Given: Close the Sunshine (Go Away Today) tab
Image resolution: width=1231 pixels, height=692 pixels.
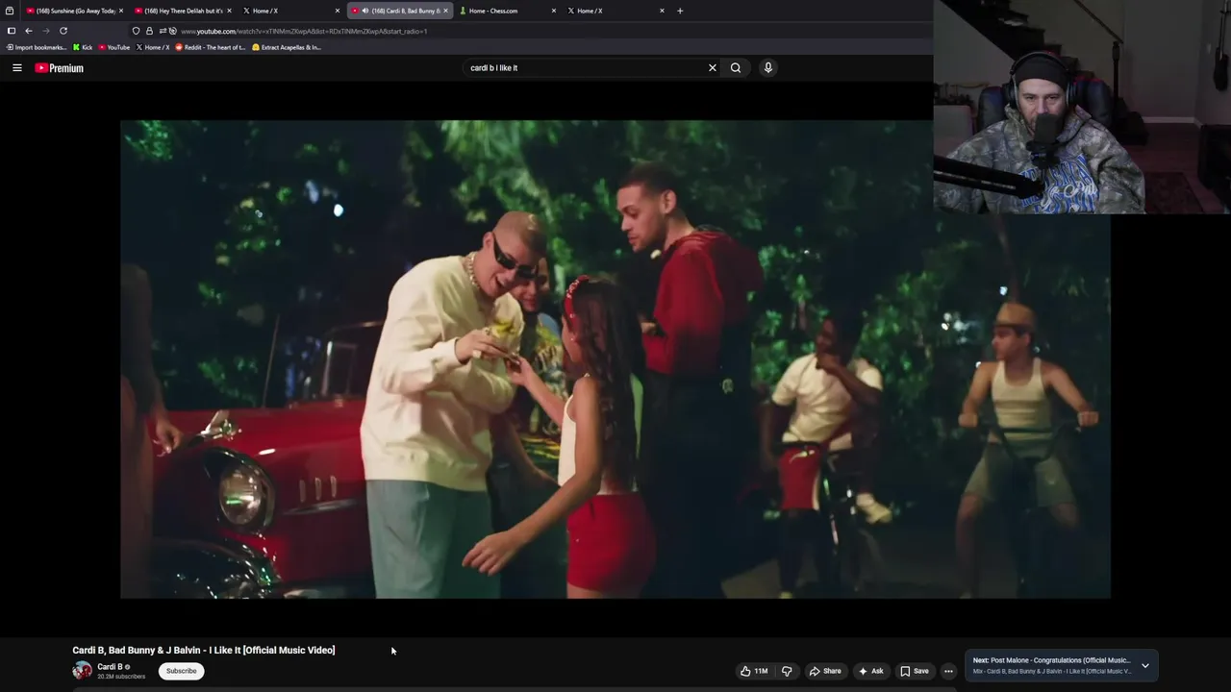Looking at the screenshot, I should [121, 11].
